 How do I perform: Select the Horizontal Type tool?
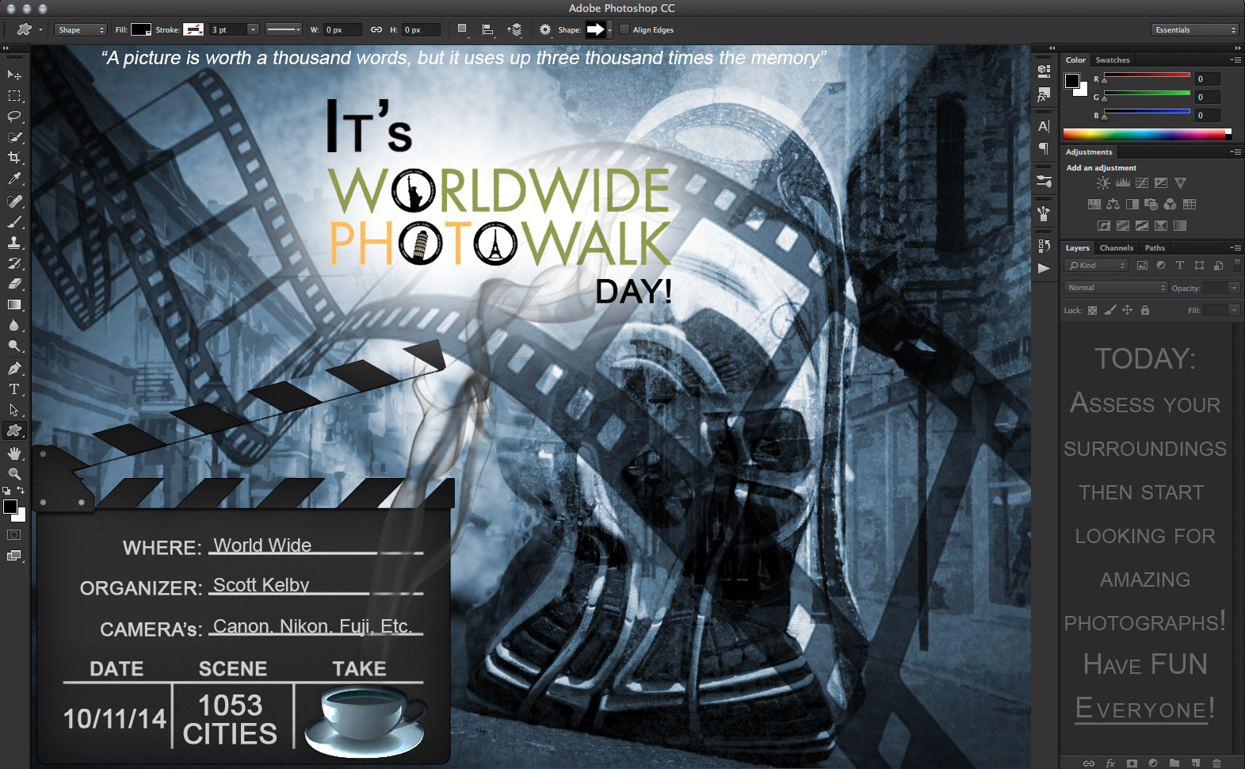14,389
